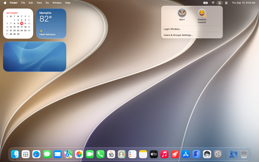Open the September calendar widget
The width and height of the screenshot is (259, 162).
18,24
